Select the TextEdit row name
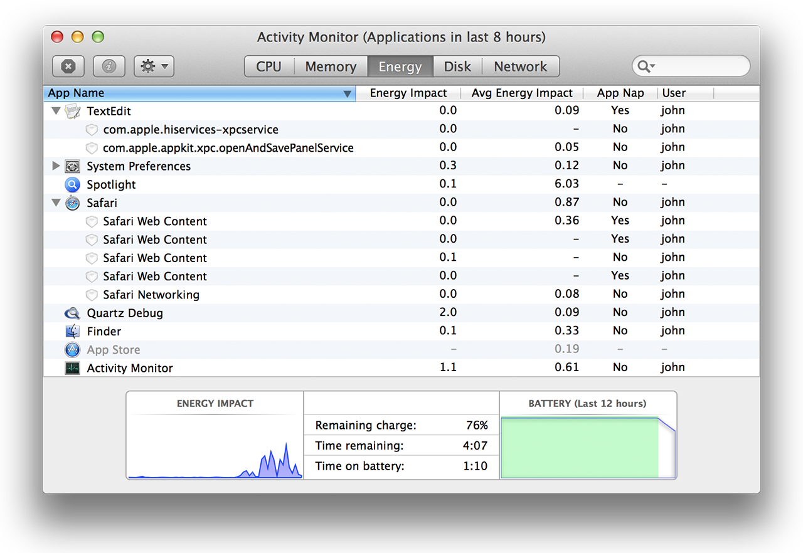 [x=109, y=111]
